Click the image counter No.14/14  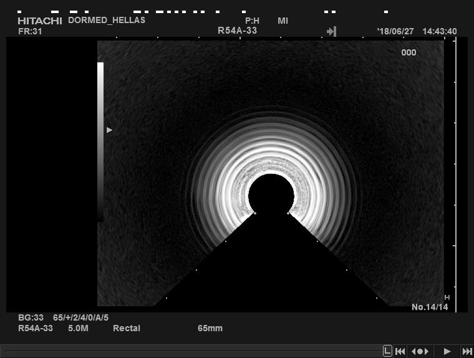pos(430,307)
